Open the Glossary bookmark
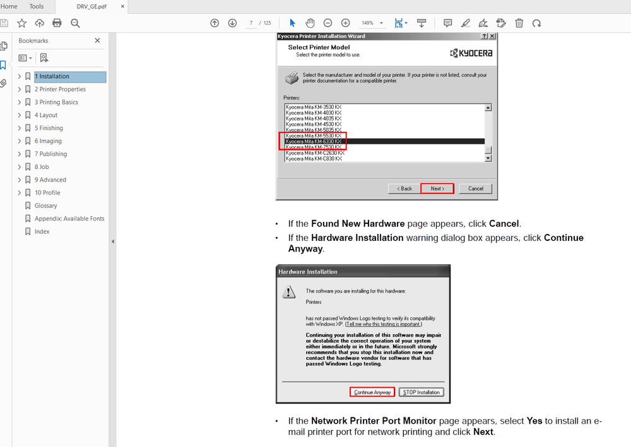Image resolution: width=631 pixels, height=447 pixels. 46,206
